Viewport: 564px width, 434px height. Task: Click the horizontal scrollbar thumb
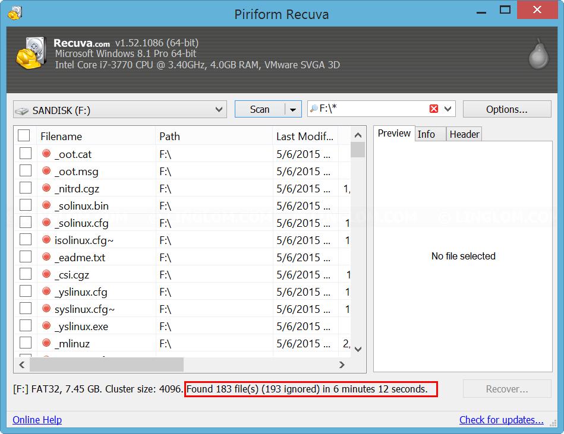tap(107, 365)
